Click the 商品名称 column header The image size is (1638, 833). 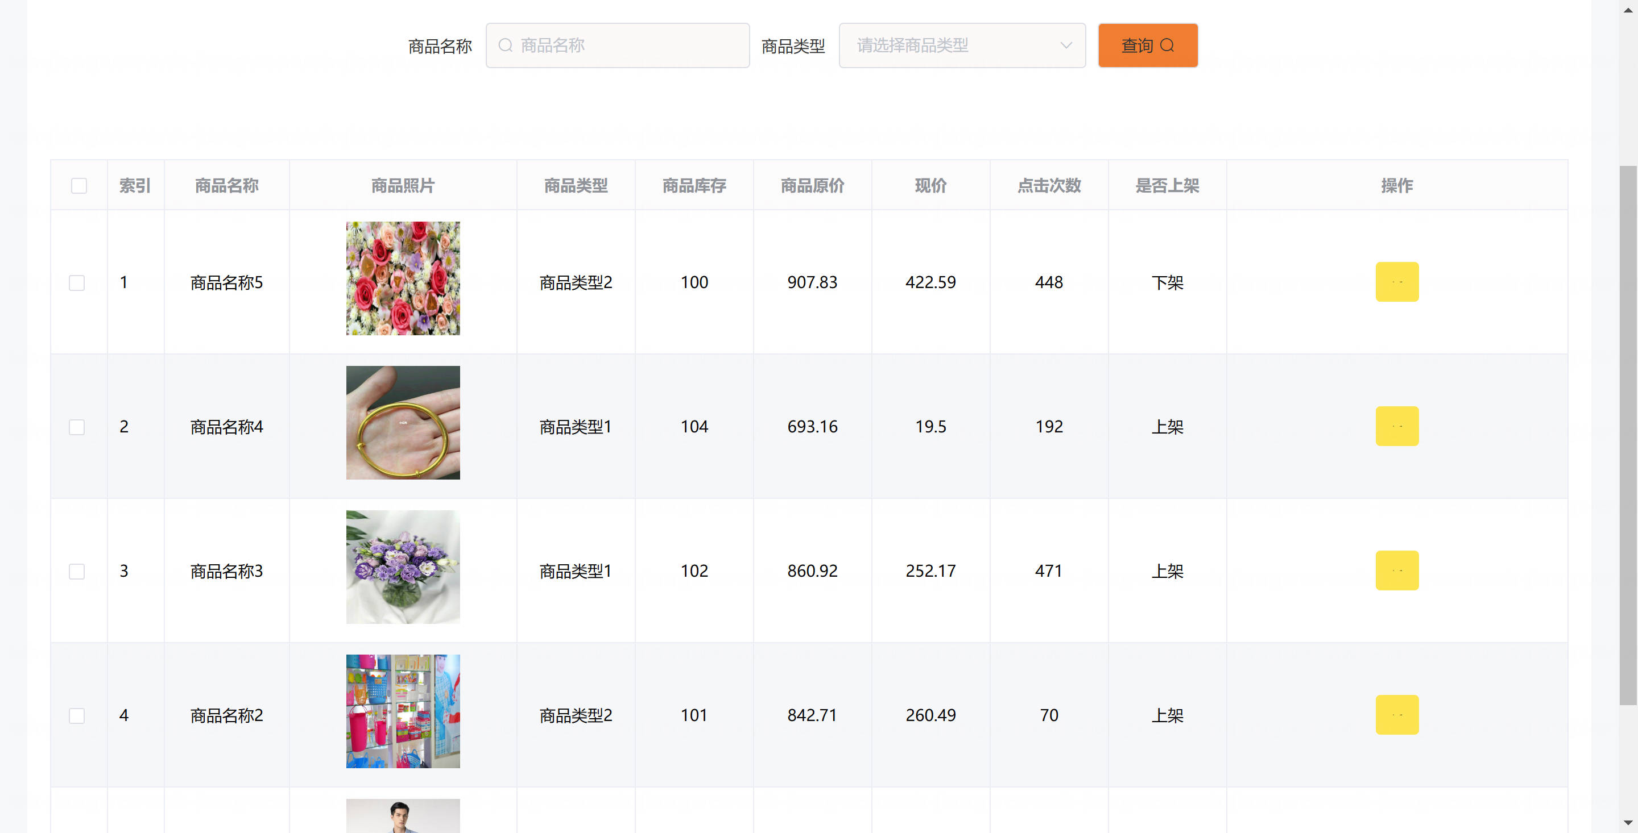226,186
